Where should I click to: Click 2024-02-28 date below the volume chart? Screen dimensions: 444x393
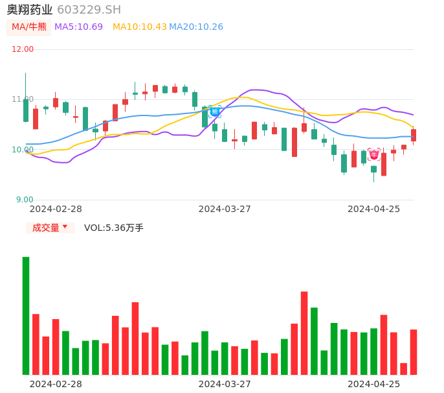pyautogui.click(x=56, y=384)
